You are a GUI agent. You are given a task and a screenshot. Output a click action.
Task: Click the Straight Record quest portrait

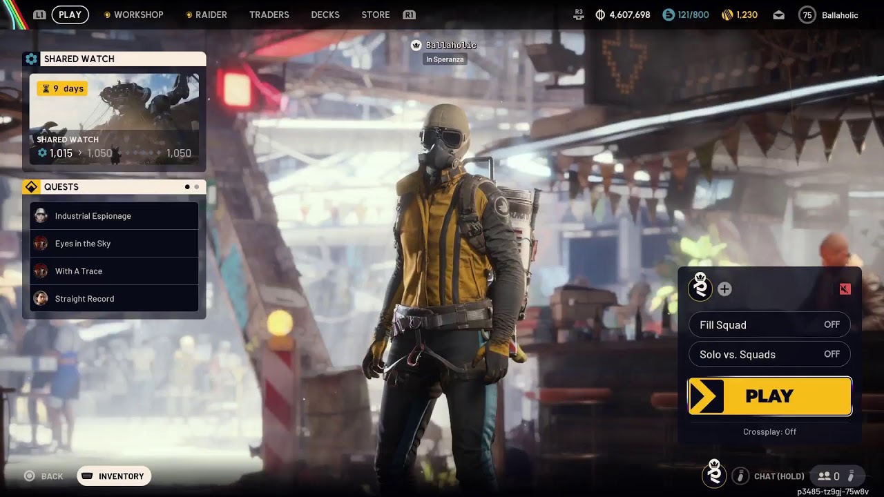pyautogui.click(x=41, y=299)
